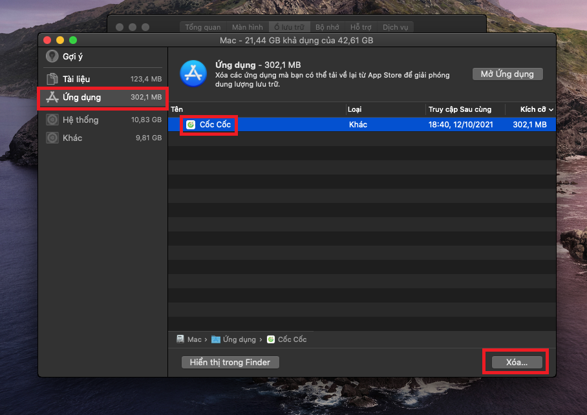Image resolution: width=587 pixels, height=415 pixels.
Task: Switch to Màn hình tab in background window
Action: pos(248,27)
